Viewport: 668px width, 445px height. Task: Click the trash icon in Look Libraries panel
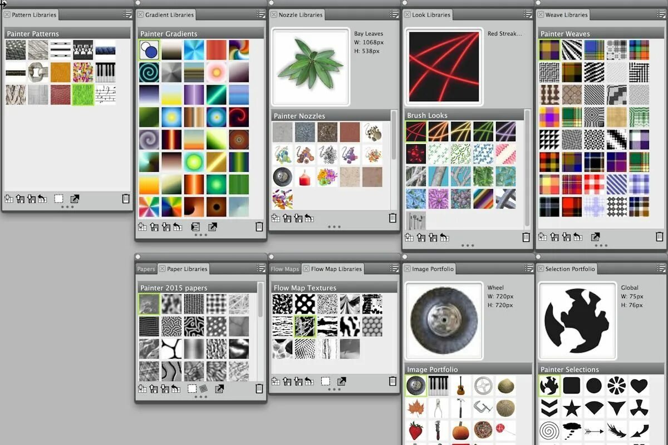[526, 237]
